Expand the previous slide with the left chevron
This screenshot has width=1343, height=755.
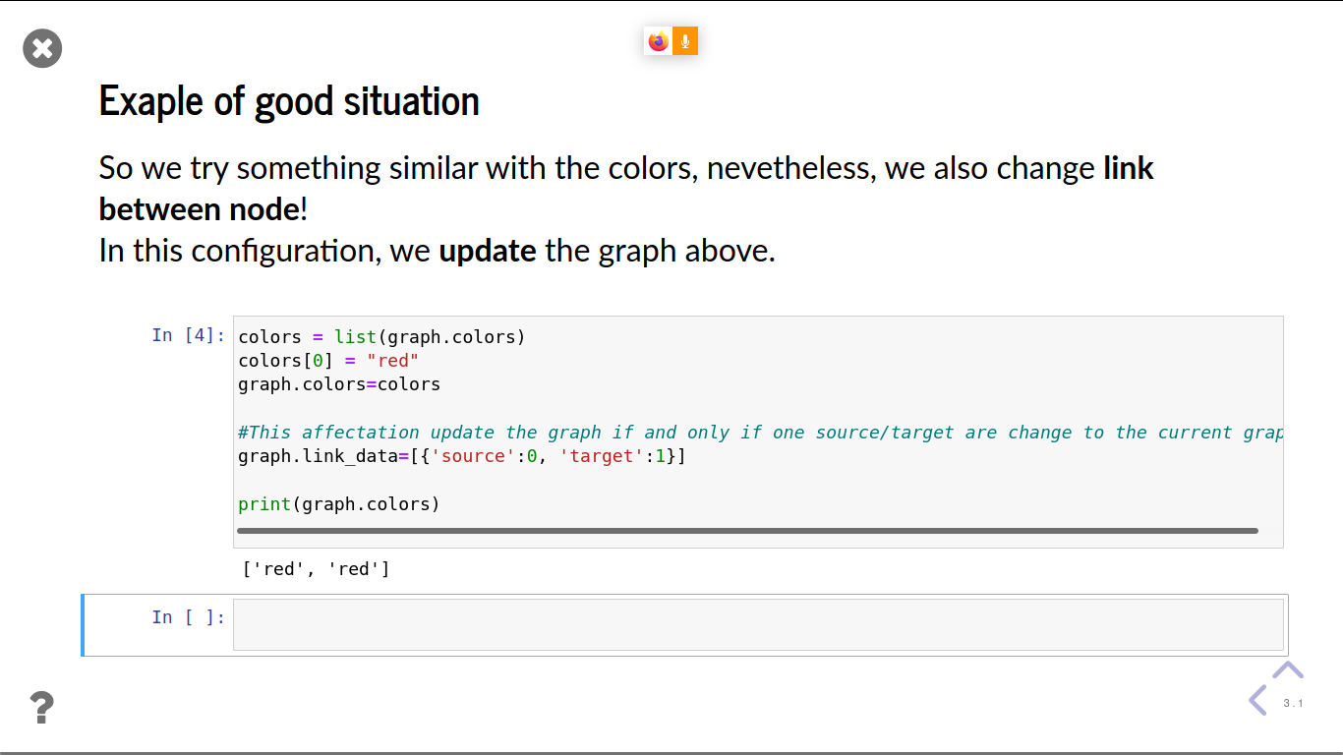click(x=1258, y=700)
